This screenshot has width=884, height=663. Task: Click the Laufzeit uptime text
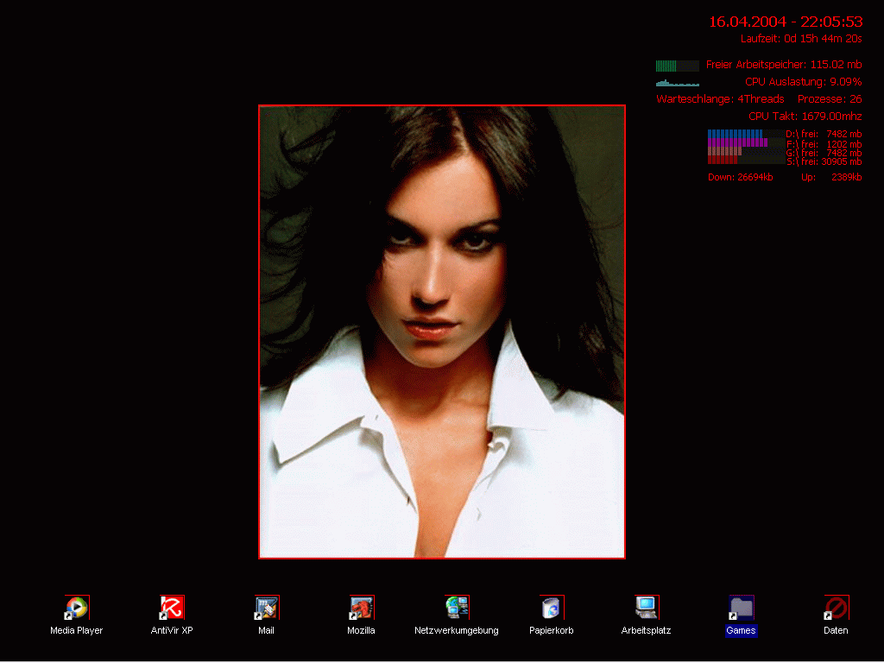coord(801,39)
